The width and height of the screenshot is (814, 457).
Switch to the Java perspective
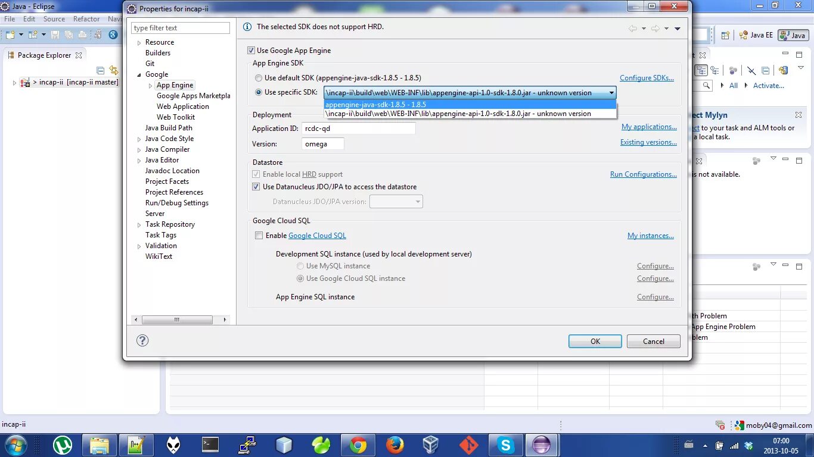click(x=793, y=35)
